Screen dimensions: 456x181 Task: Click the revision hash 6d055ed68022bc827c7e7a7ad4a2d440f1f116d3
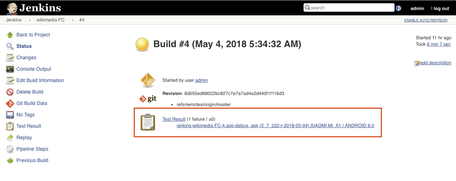tap(234, 94)
